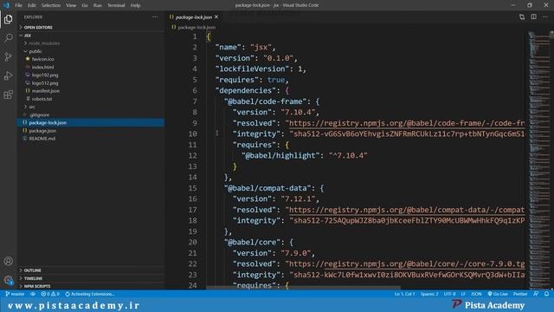Click the Explorer more actions ellipsis
Screen dimensions: 554x312
(155, 17)
